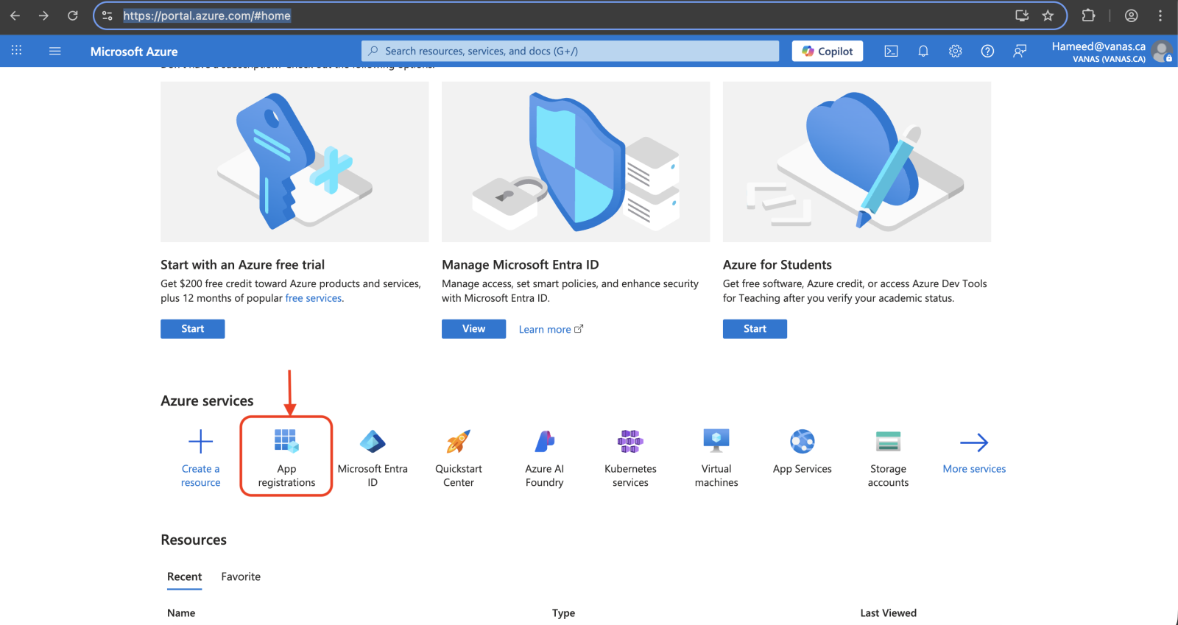Bookmark this page with the star icon

[1048, 15]
